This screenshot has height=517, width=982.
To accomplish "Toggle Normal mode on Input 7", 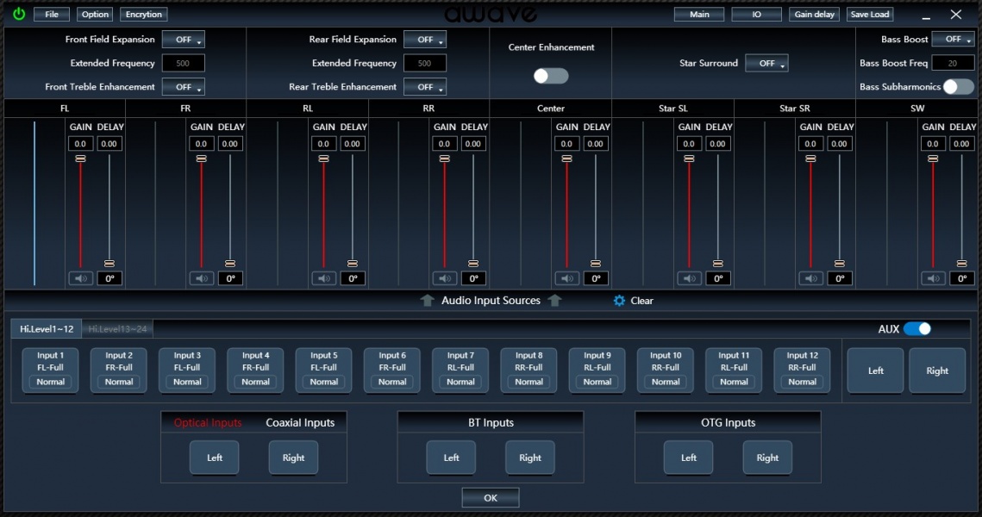I will (x=460, y=382).
